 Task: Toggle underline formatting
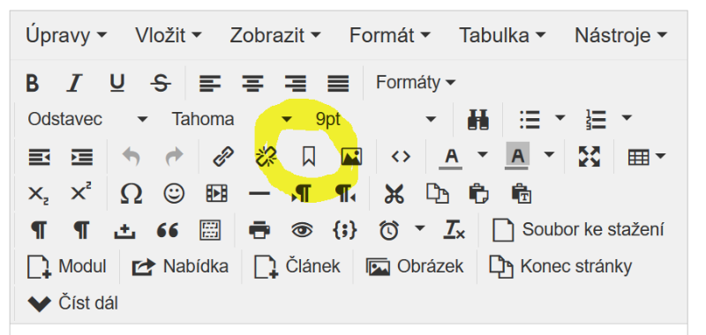pos(117,83)
